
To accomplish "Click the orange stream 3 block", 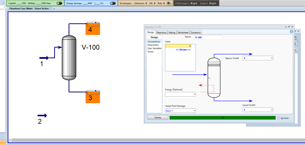I will coord(93,97).
